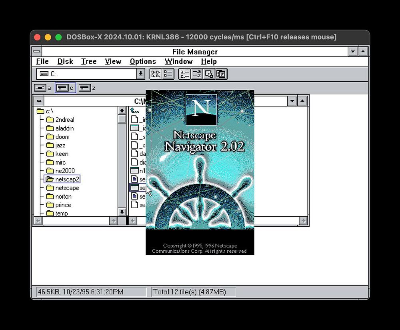Click the doom folder icon
This screenshot has width=400, height=330.
point(50,137)
